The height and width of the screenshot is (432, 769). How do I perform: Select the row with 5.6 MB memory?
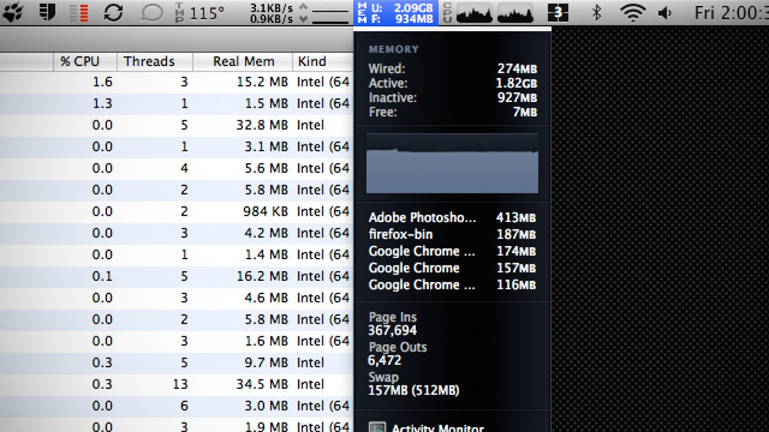coord(176,168)
